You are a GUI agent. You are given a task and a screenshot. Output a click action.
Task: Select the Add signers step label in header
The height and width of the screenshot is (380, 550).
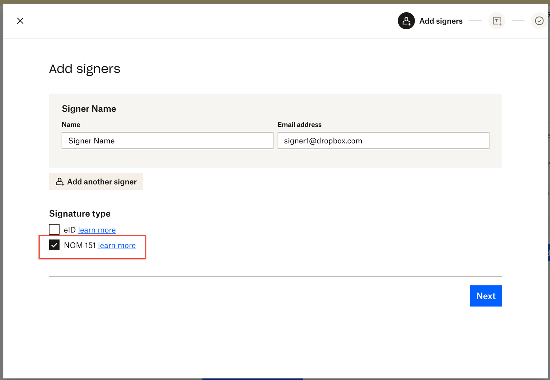pyautogui.click(x=441, y=21)
